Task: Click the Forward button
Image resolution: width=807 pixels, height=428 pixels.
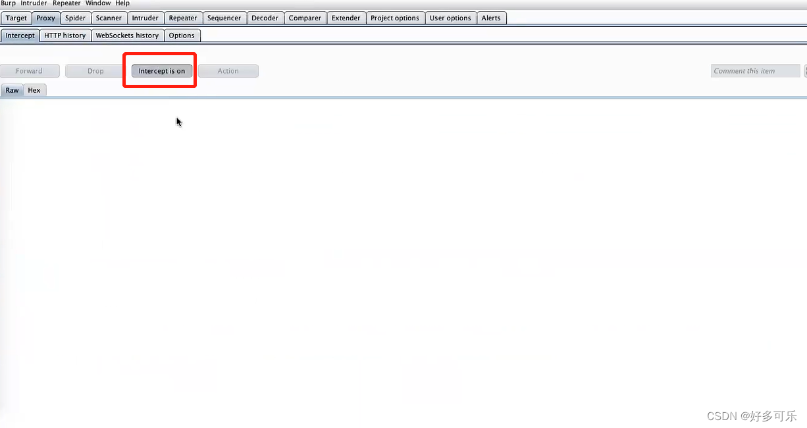Action: tap(29, 71)
